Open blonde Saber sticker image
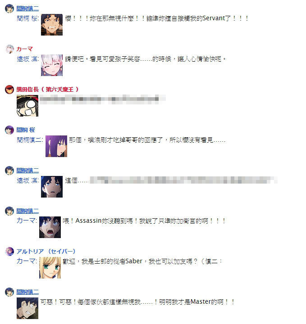This screenshot has width=306, height=324. (x=50, y=268)
